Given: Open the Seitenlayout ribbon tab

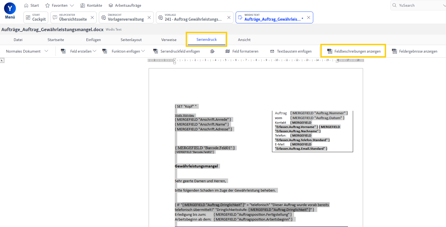Looking at the screenshot, I should pyautogui.click(x=131, y=40).
